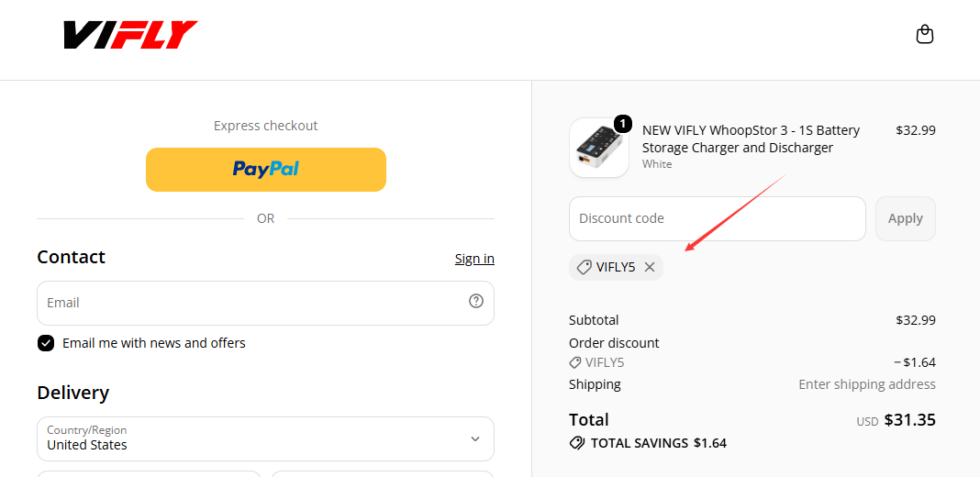Viewport: 980px width, 477px height.
Task: Click the Enter shipping address text
Action: tap(867, 384)
